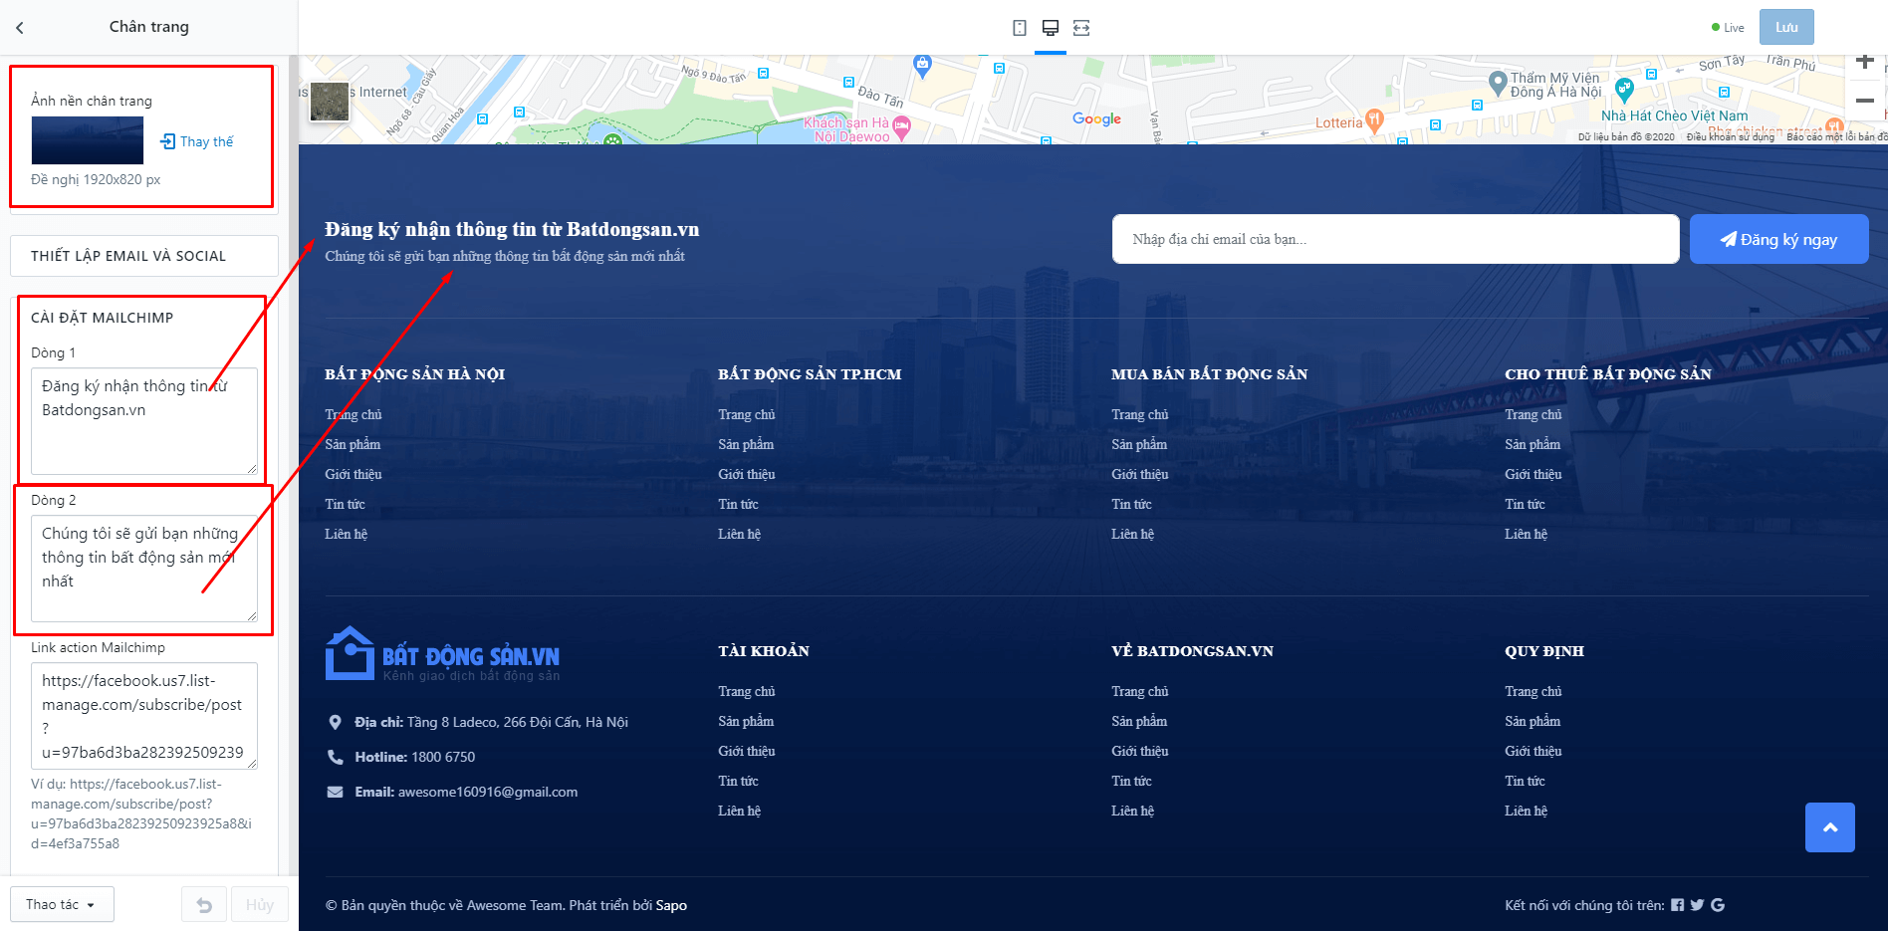Click the Đăng ký ngay button
Viewport: 1888px width, 931px height.
(1779, 239)
